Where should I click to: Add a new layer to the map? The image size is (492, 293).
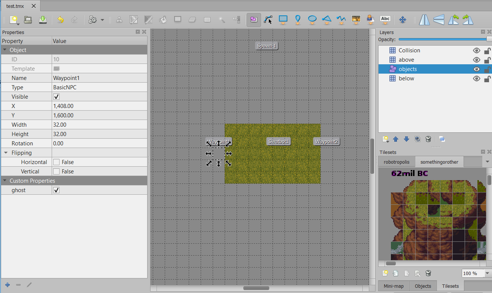click(385, 139)
